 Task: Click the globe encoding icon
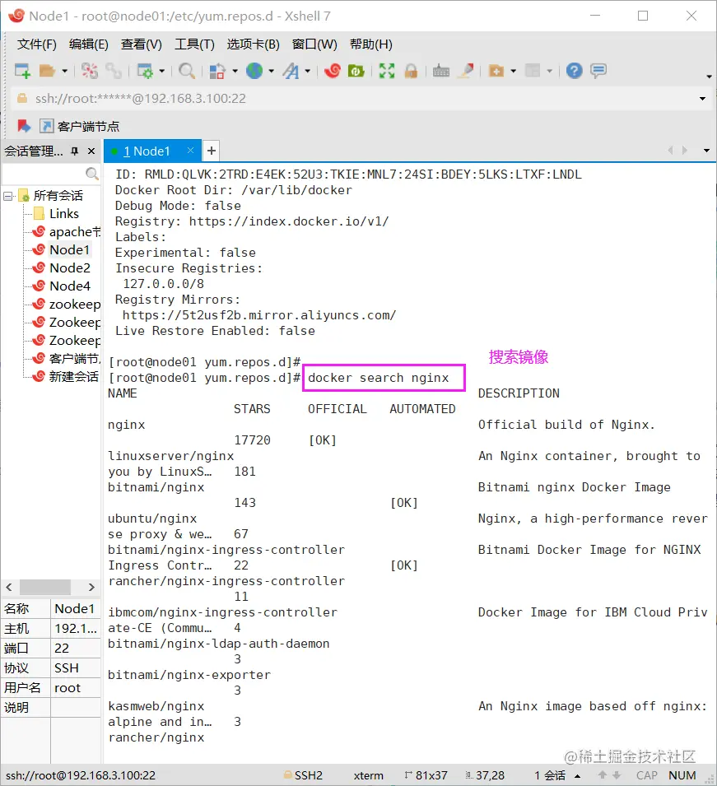[x=254, y=71]
